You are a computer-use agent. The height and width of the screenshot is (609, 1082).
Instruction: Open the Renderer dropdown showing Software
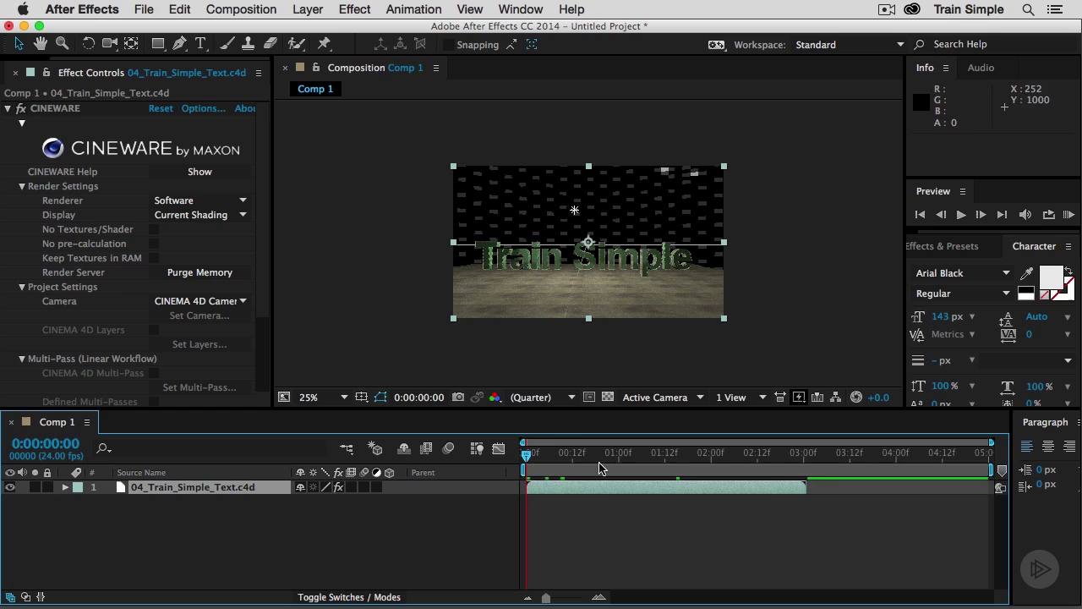(x=200, y=200)
